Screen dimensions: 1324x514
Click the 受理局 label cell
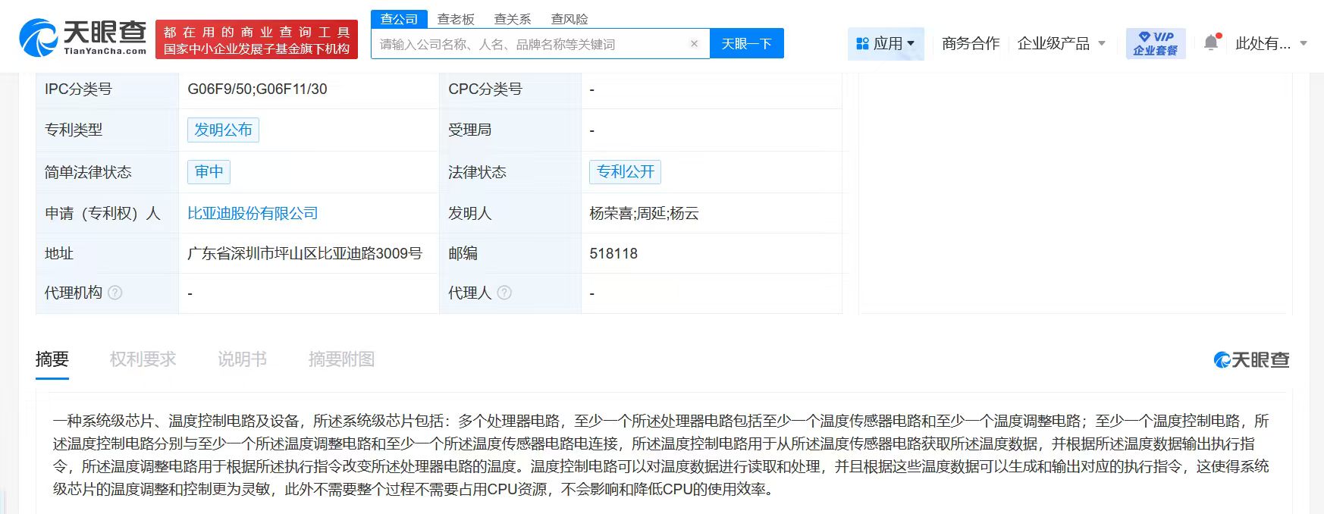(x=510, y=130)
